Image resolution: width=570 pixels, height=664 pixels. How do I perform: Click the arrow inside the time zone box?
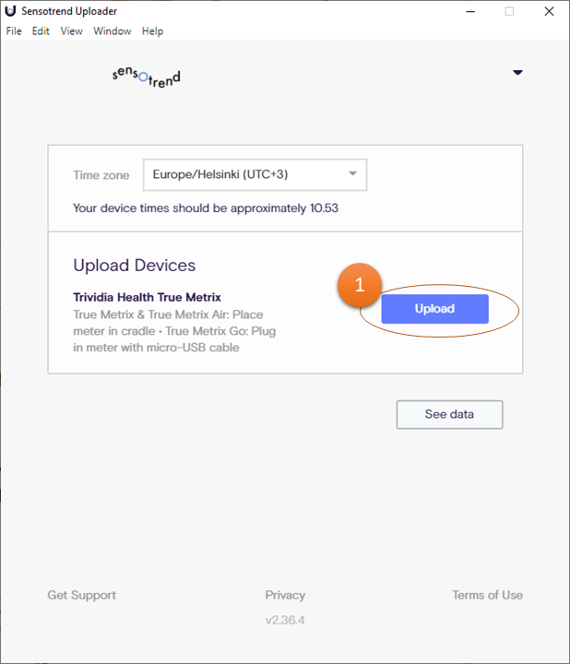pos(352,174)
